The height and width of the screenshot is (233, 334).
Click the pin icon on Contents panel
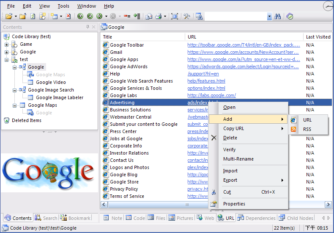pyautogui.click(x=88, y=27)
